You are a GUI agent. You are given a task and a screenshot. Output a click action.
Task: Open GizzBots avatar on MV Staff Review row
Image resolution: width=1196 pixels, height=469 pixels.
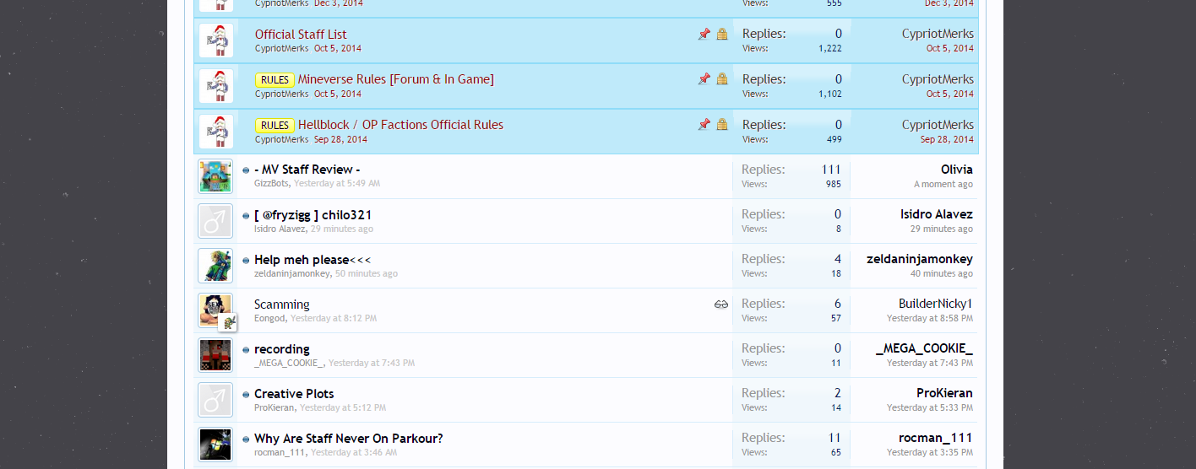(x=215, y=176)
